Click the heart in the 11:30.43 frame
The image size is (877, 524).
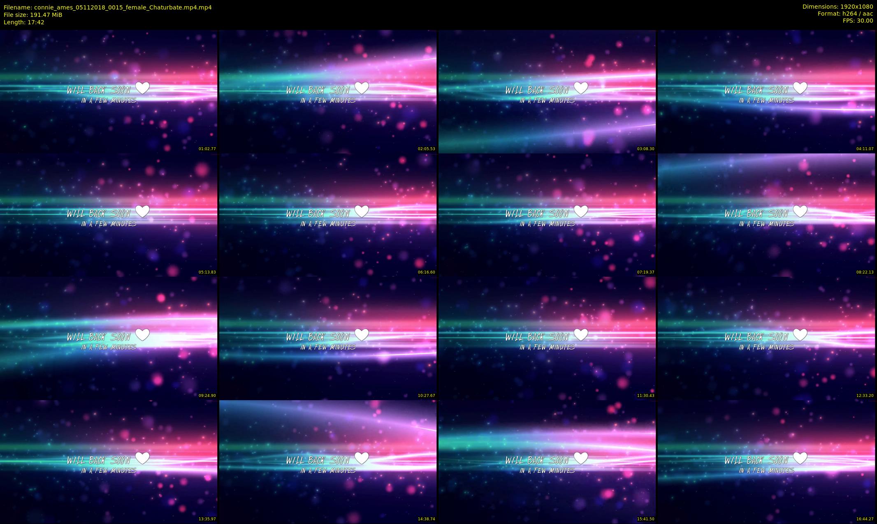[581, 334]
